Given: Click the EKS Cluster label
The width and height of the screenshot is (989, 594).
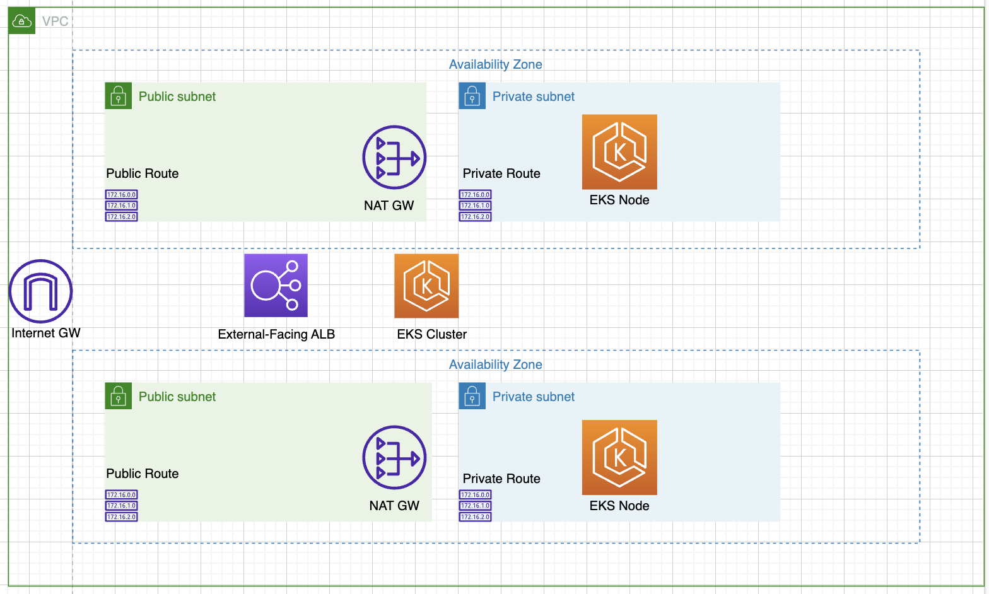Looking at the screenshot, I should 432,334.
